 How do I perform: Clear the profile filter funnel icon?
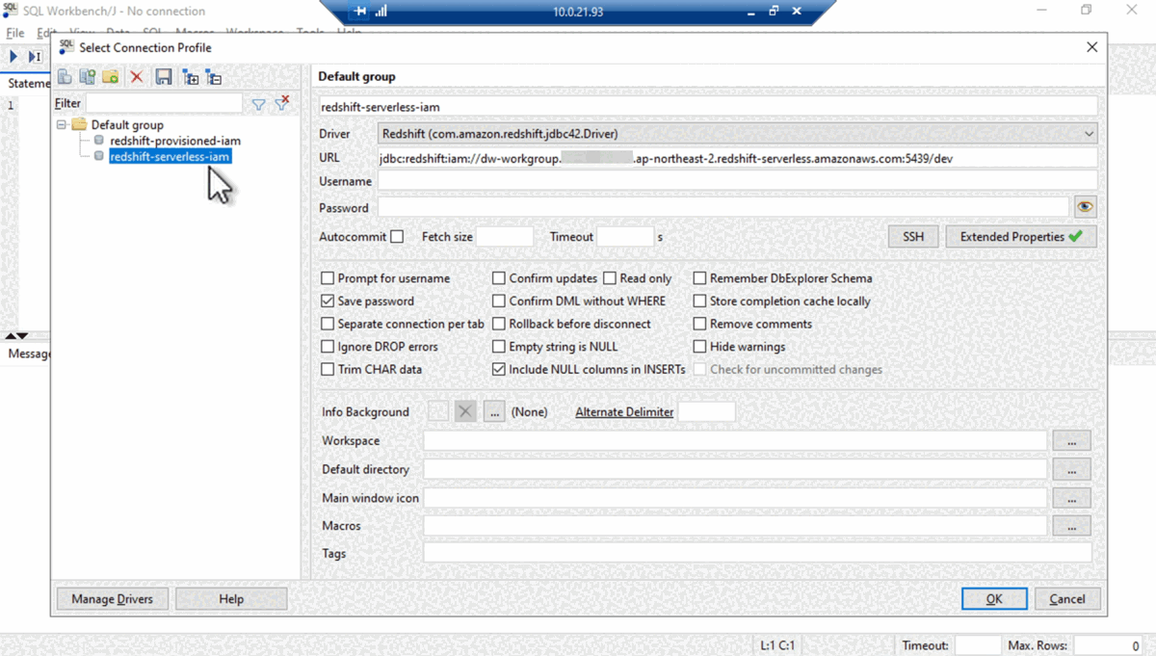281,103
